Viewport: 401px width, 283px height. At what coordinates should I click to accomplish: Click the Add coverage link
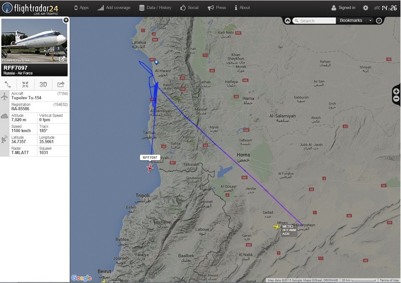coord(114,8)
